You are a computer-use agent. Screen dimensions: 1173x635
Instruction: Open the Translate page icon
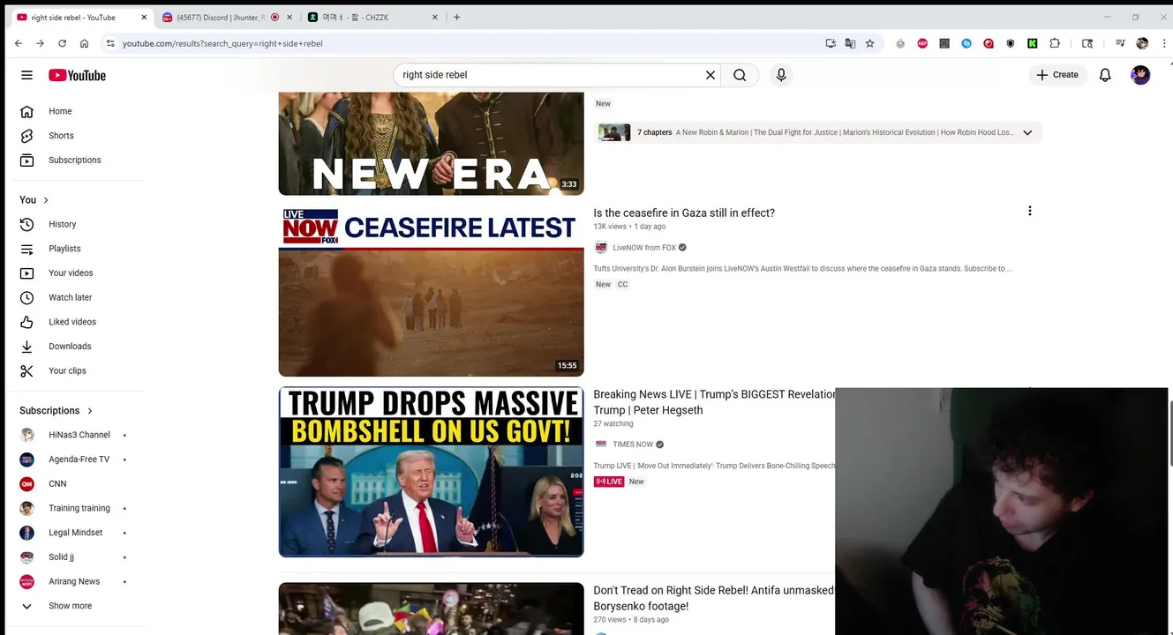pyautogui.click(x=850, y=43)
